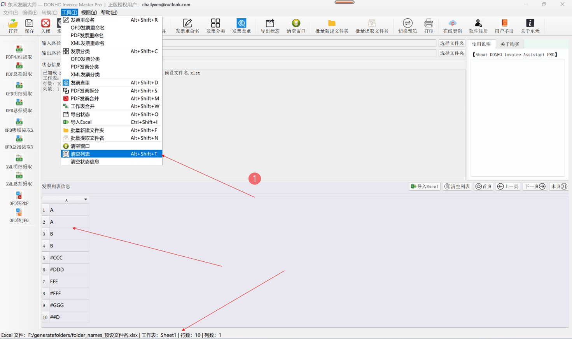The height and width of the screenshot is (339, 572).
Task: Click the 发票重命名 toolbar icon
Action: point(187,26)
